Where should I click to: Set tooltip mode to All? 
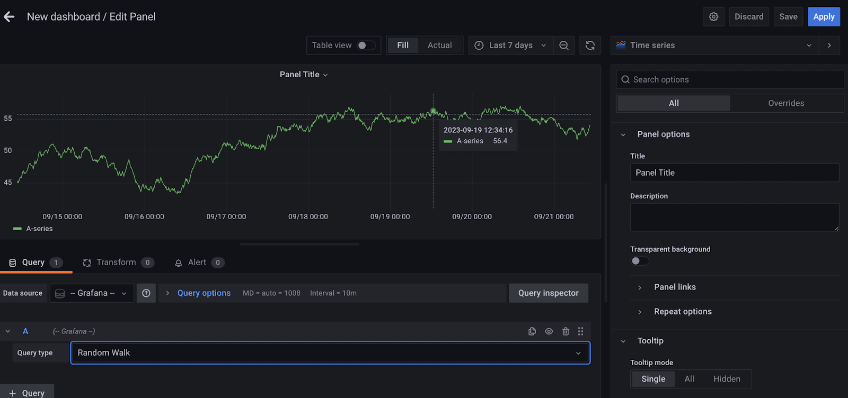coord(689,379)
